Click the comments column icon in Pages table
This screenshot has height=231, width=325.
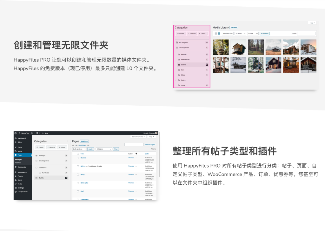(x=136, y=154)
